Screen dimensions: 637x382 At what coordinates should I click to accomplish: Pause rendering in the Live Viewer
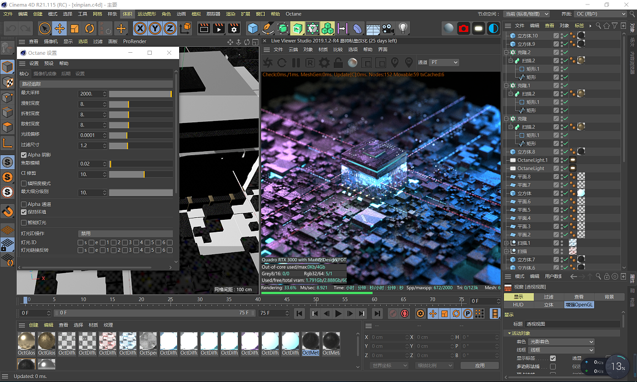pyautogui.click(x=296, y=63)
